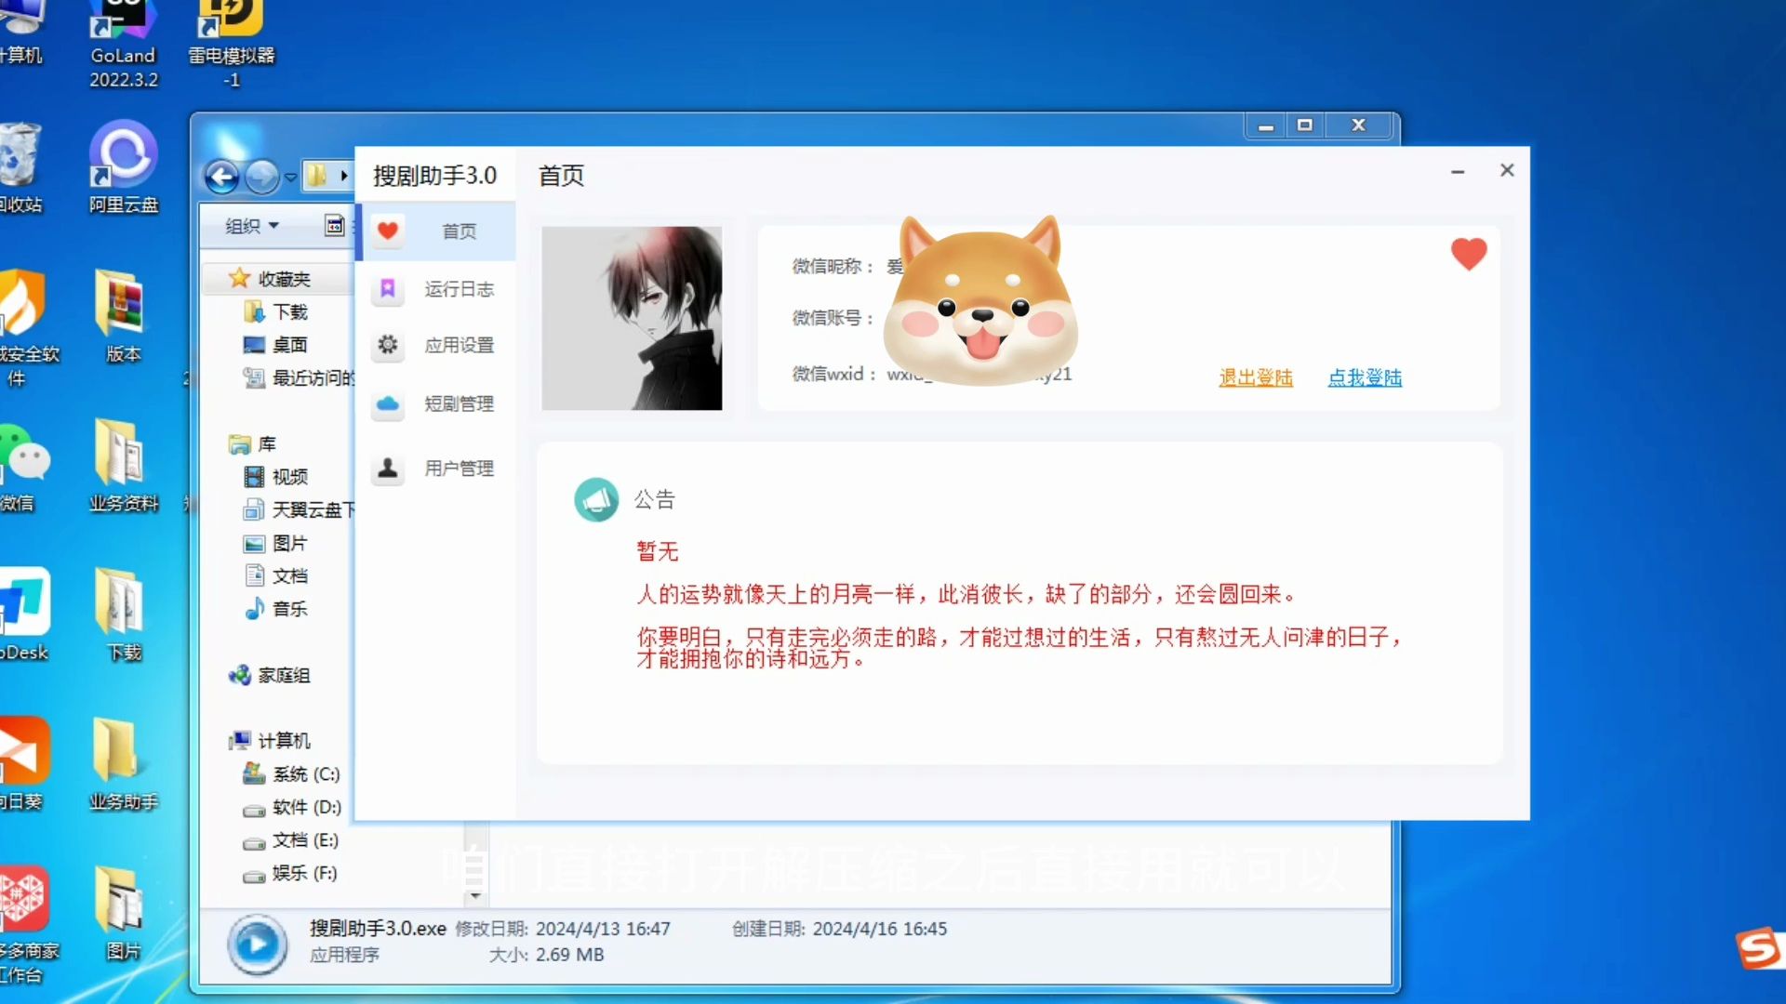Close the 搜剧助手3.0 window
Viewport: 1786px width, 1004px height.
click(x=1507, y=170)
